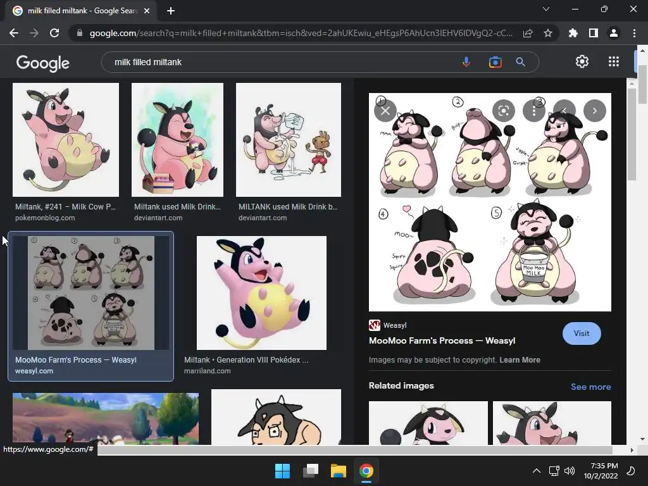Image resolution: width=648 pixels, height=486 pixels.
Task: Open the Chrome three-dot menu
Action: click(634, 33)
